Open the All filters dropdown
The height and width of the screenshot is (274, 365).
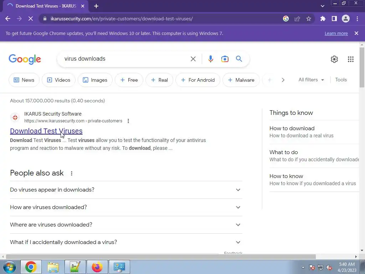coord(311,80)
